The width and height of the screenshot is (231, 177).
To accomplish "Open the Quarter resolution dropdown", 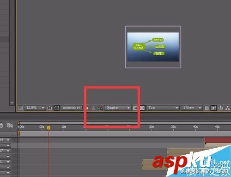I will pyautogui.click(x=118, y=108).
